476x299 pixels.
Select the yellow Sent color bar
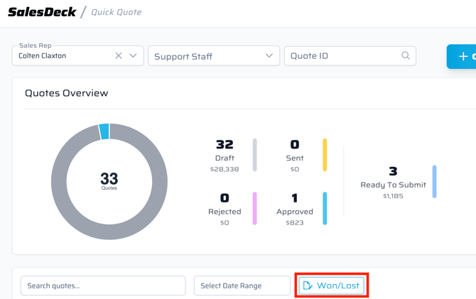[325, 155]
